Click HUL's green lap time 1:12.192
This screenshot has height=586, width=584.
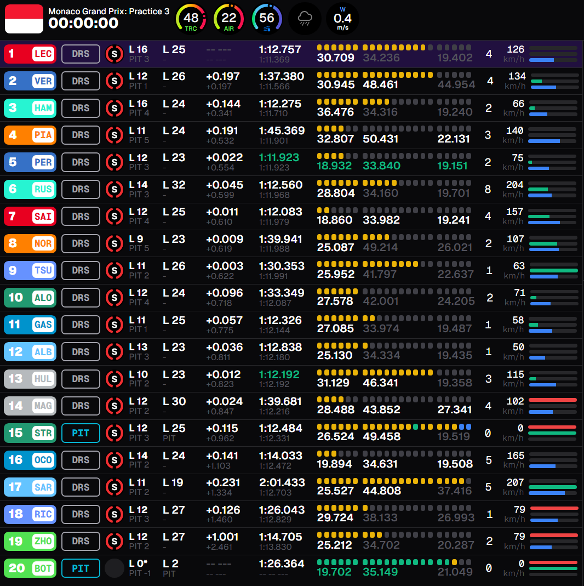coord(279,374)
